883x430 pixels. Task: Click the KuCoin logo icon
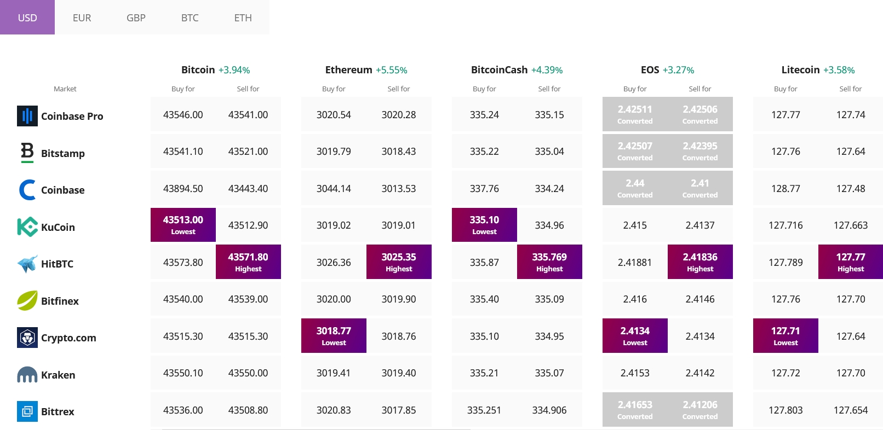click(x=27, y=226)
